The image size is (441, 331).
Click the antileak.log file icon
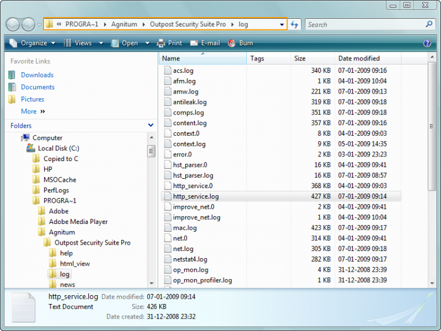coord(168,102)
